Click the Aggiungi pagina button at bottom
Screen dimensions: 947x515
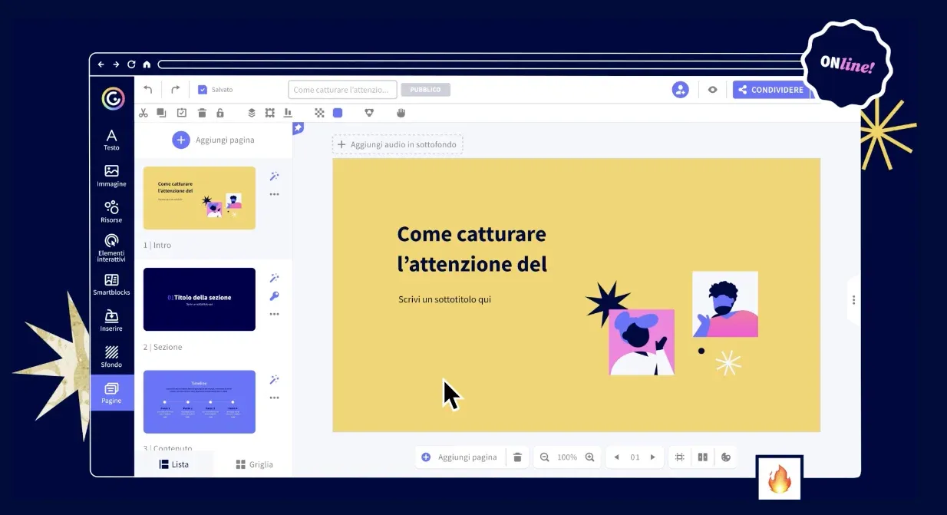click(460, 457)
